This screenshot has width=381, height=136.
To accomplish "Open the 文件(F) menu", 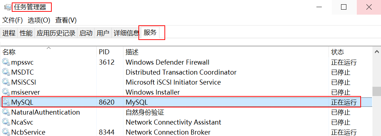I will [12, 20].
